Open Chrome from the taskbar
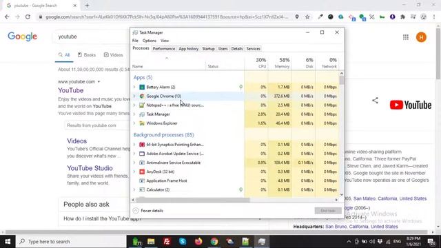Viewport: 441px width, 248px height. 214,242
